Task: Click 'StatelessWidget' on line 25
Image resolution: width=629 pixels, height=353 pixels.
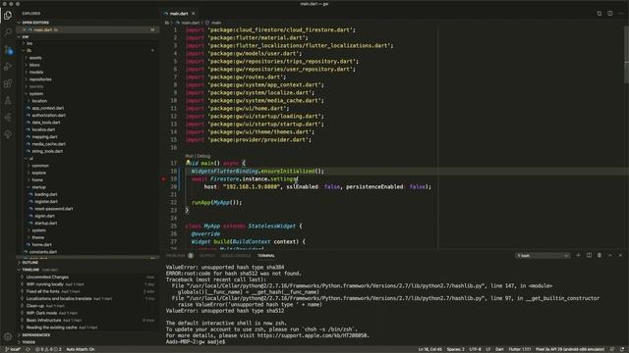Action: tap(271, 227)
